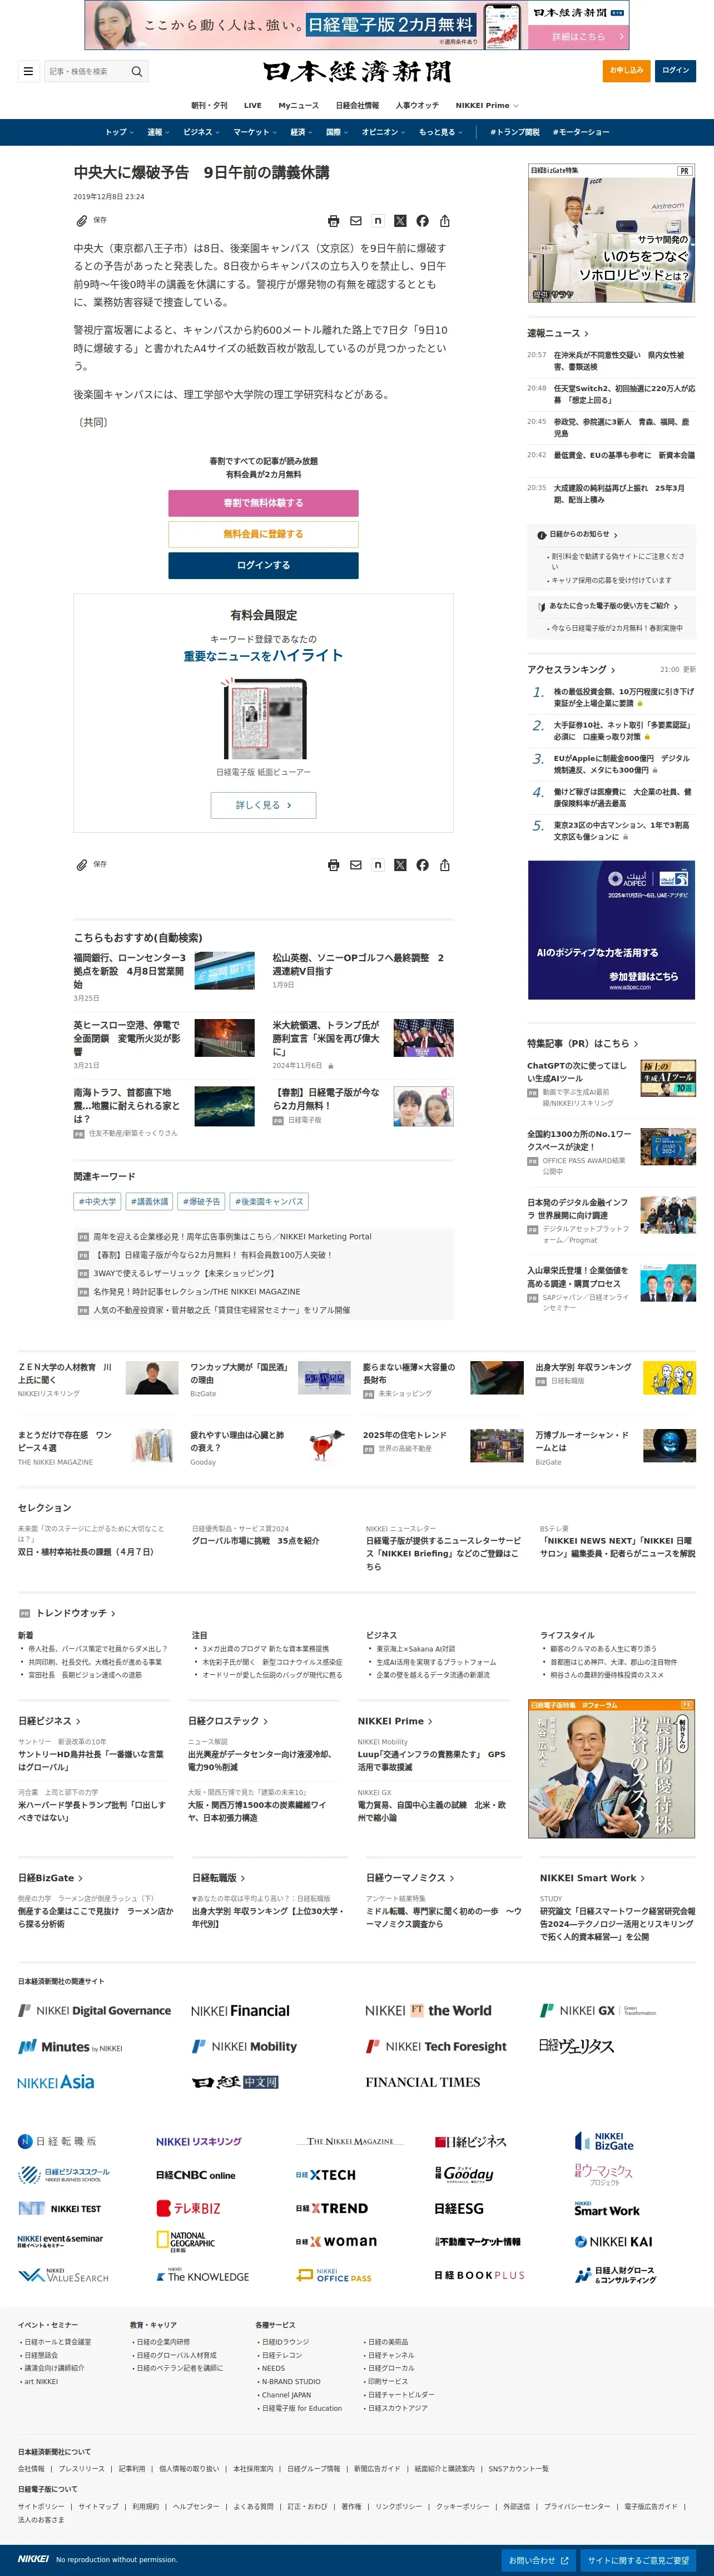Expand the NIKKEI Prime header dropdown
Image resolution: width=714 pixels, height=2576 pixels.
pyautogui.click(x=487, y=105)
